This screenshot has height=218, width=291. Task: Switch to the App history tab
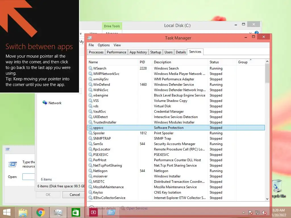138,52
